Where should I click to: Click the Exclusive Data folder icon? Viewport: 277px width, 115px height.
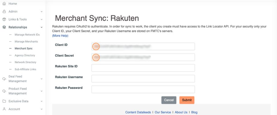4,101
